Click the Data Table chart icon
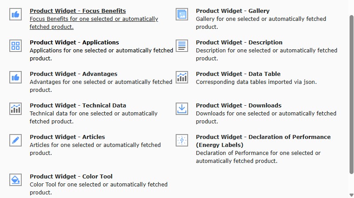Image resolution: width=354 pixels, height=198 pixels. tap(182, 77)
